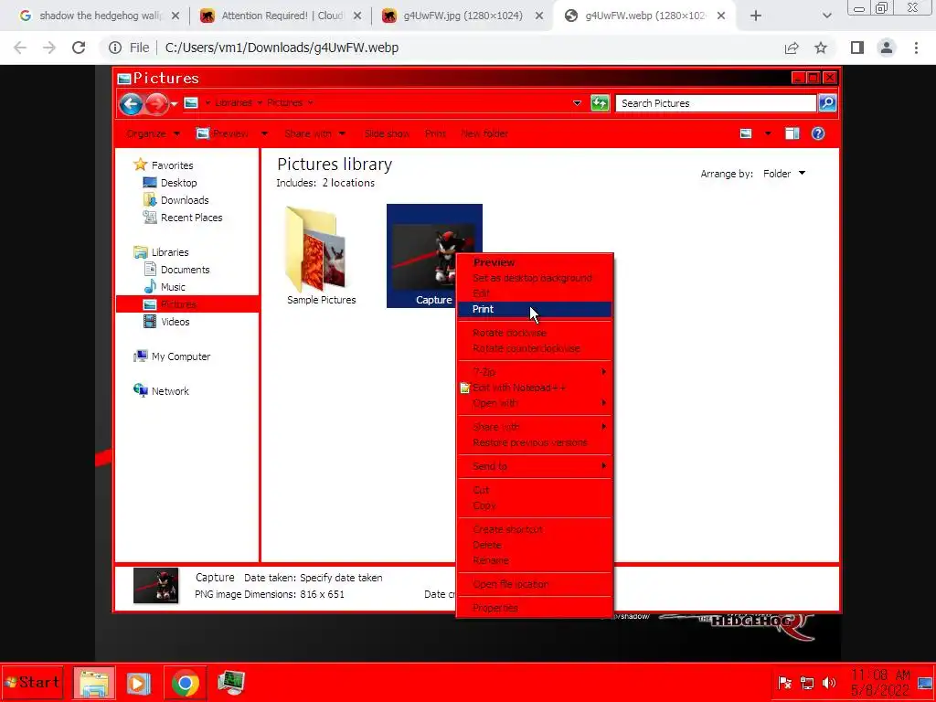Bookmark this page with the star icon

pyautogui.click(x=821, y=48)
